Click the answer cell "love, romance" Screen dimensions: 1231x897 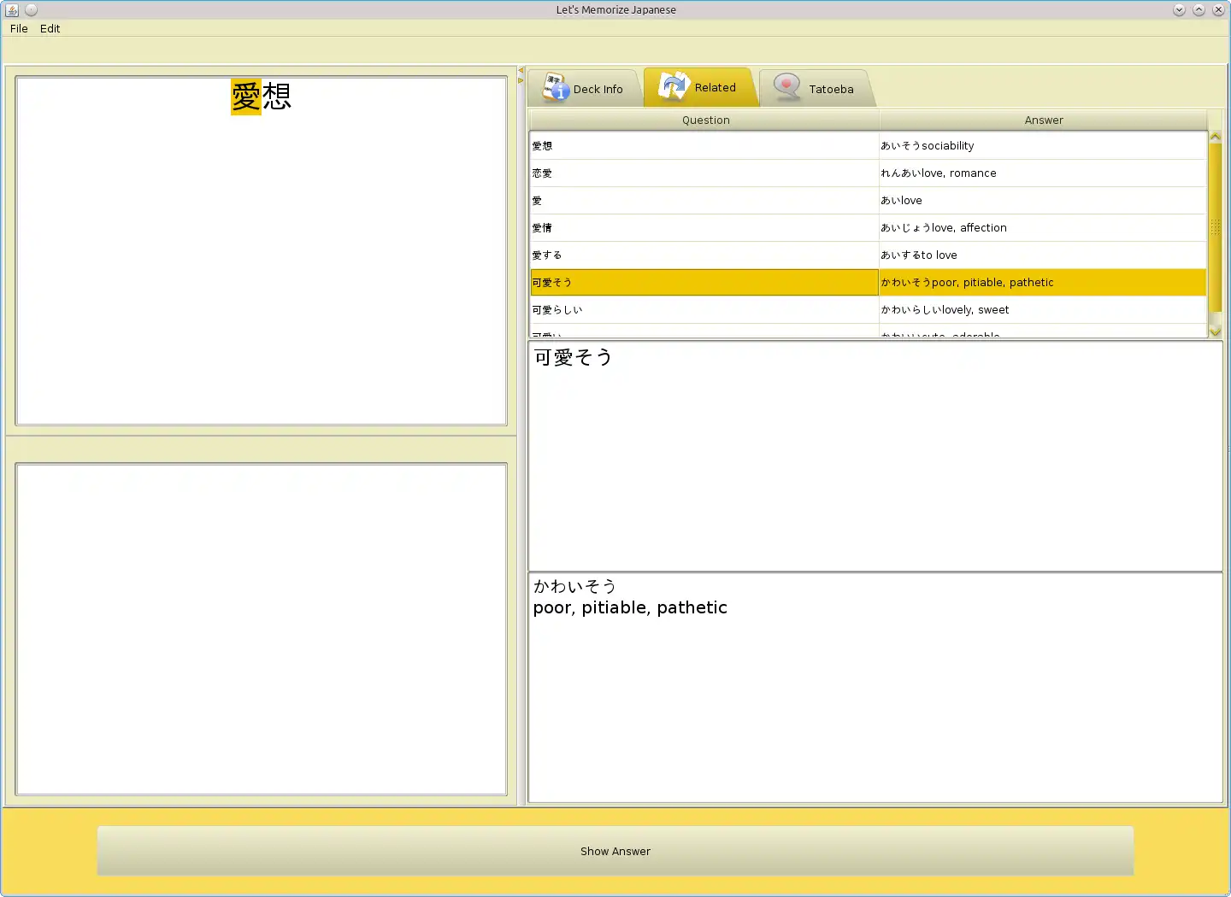1043,173
